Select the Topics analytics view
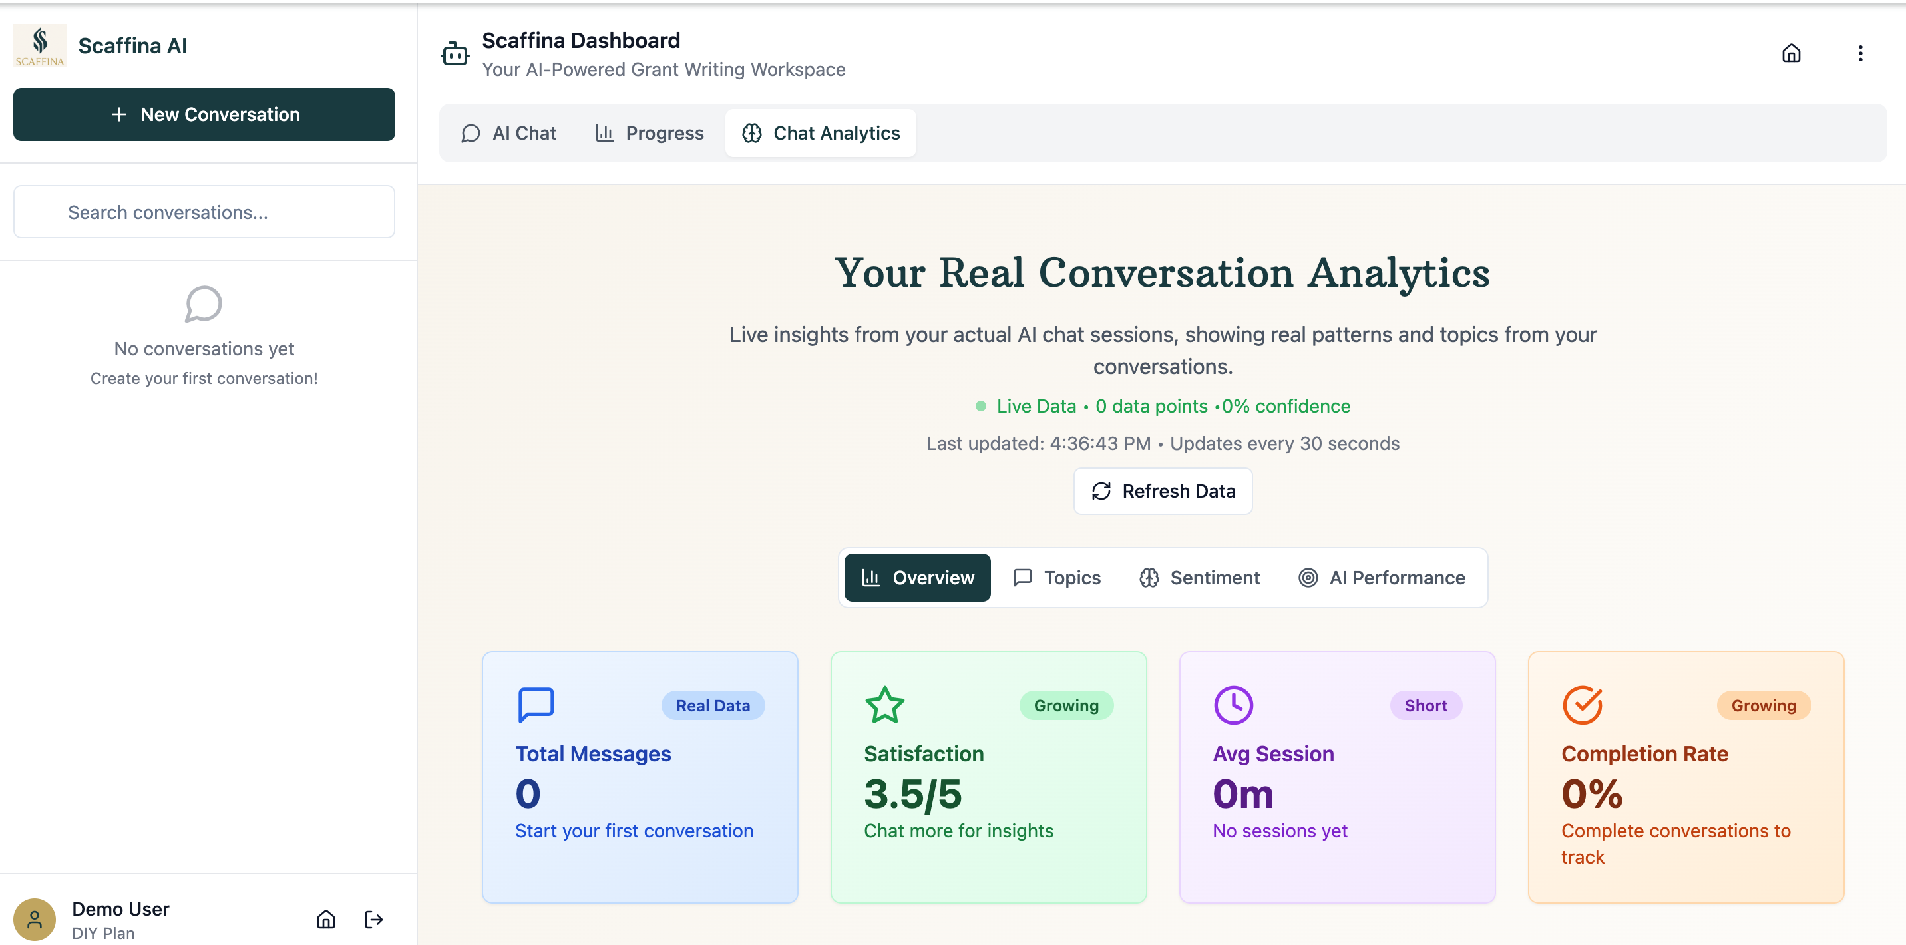 pos(1057,577)
